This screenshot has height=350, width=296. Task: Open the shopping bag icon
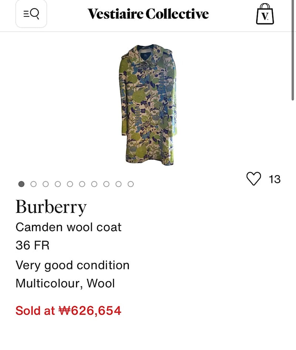pos(265,14)
